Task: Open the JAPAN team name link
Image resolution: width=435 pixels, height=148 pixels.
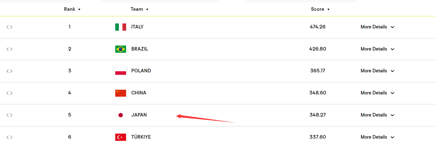Action: [139, 115]
